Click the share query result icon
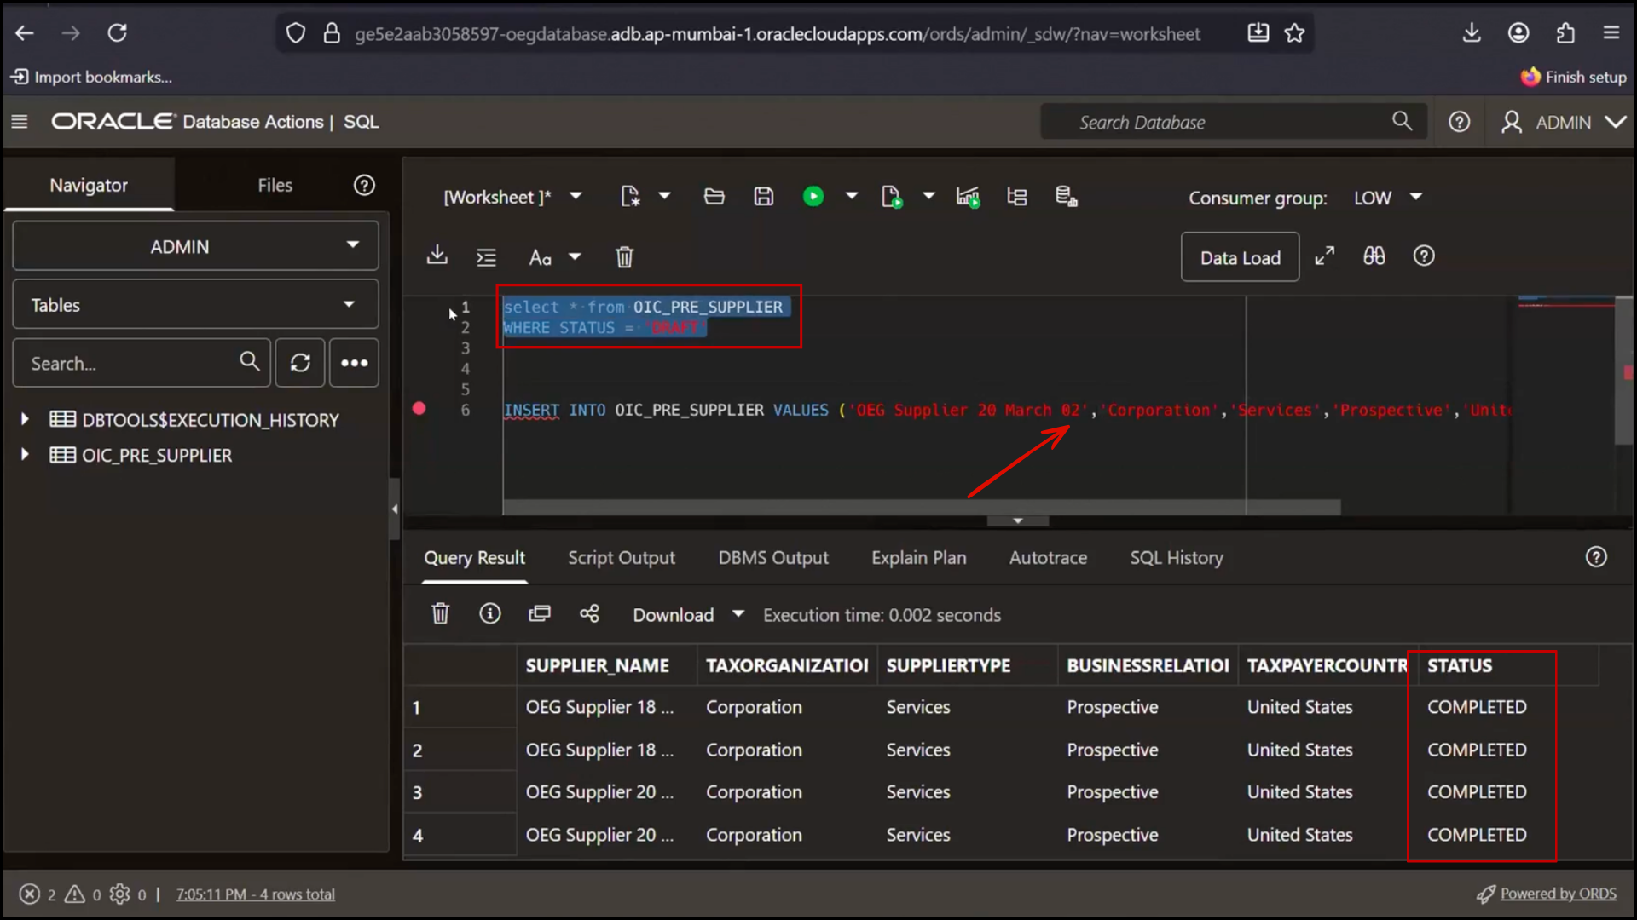Image resolution: width=1637 pixels, height=920 pixels. [x=589, y=613]
